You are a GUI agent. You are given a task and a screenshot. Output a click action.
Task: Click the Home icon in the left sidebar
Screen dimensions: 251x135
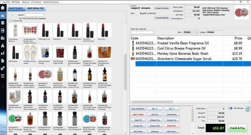(x=3, y=15)
